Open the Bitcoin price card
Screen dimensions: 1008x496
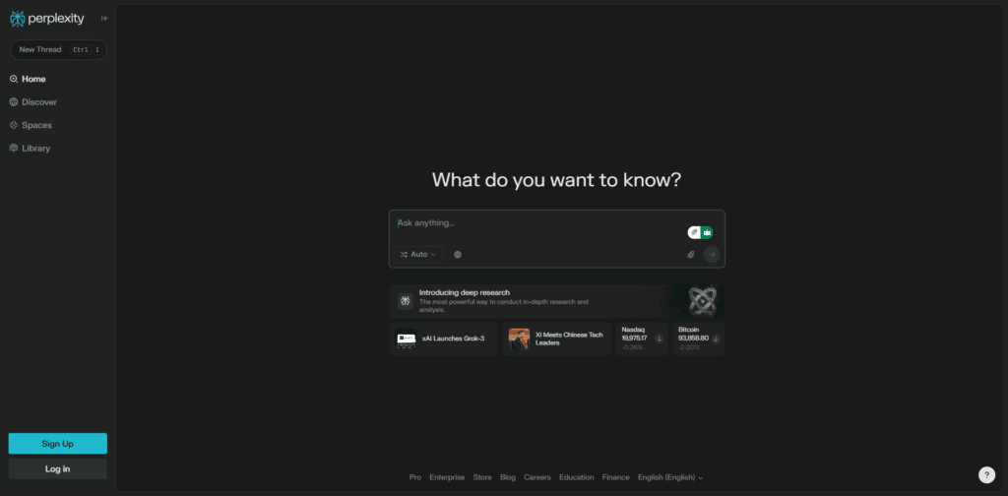(x=698, y=340)
